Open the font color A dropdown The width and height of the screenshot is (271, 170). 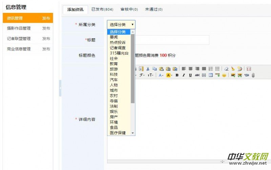point(161,75)
